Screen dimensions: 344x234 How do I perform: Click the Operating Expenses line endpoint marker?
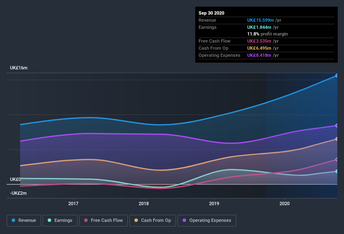tap(337, 125)
